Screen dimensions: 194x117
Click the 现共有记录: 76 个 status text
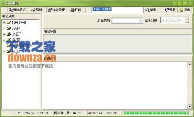click(67, 113)
